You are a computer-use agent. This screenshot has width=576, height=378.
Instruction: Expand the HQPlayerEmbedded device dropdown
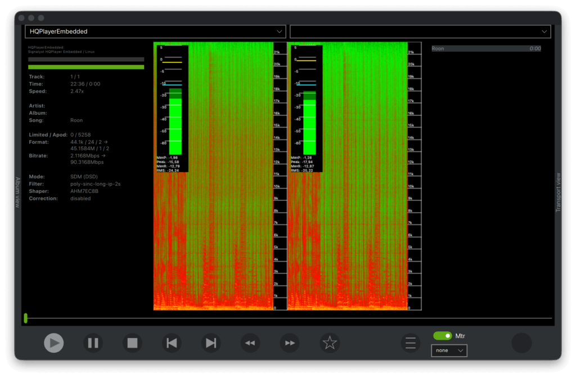point(155,31)
